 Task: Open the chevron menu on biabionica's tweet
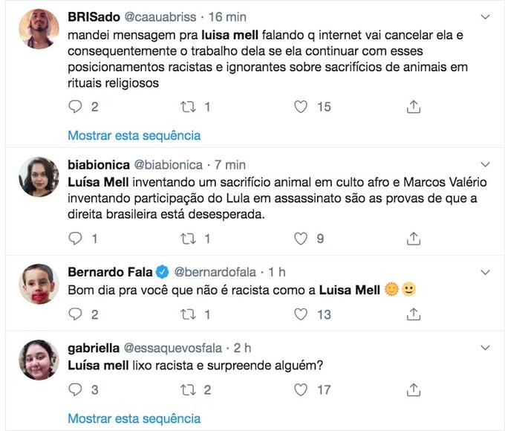[x=486, y=164]
